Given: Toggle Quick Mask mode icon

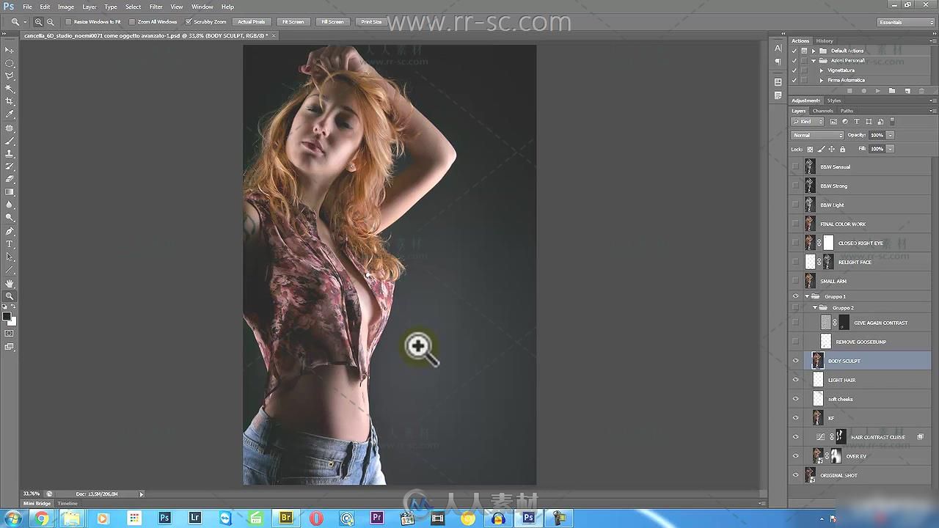Looking at the screenshot, I should [x=10, y=334].
